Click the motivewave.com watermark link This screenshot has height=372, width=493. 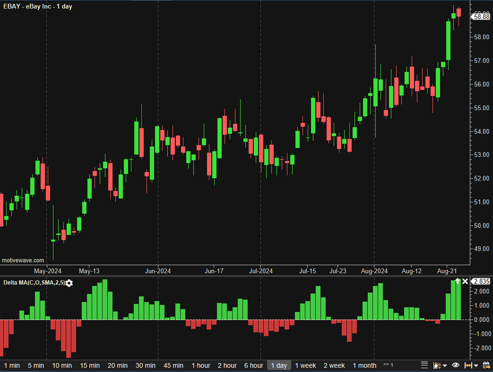pos(23,260)
